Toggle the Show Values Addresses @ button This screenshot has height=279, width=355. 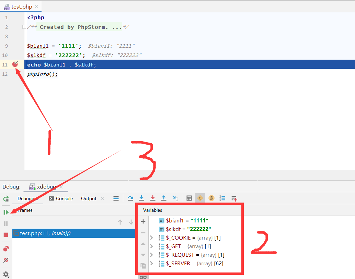pyautogui.click(x=211, y=198)
